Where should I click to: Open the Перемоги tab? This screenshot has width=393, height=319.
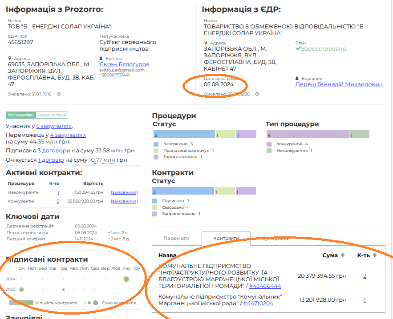click(x=176, y=238)
